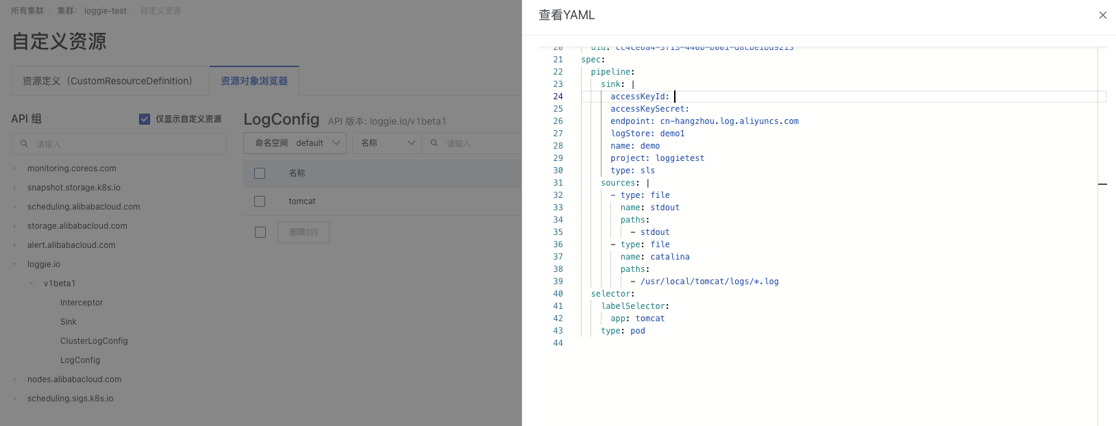Image resolution: width=1116 pixels, height=426 pixels.
Task: Collapse the loggie.io API group
Action: (15, 264)
